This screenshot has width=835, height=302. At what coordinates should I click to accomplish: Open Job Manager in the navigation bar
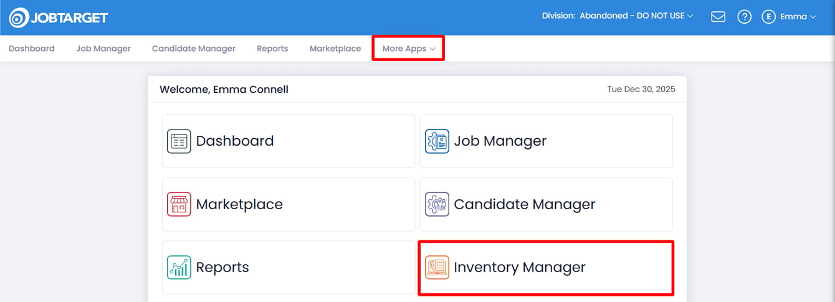103,48
